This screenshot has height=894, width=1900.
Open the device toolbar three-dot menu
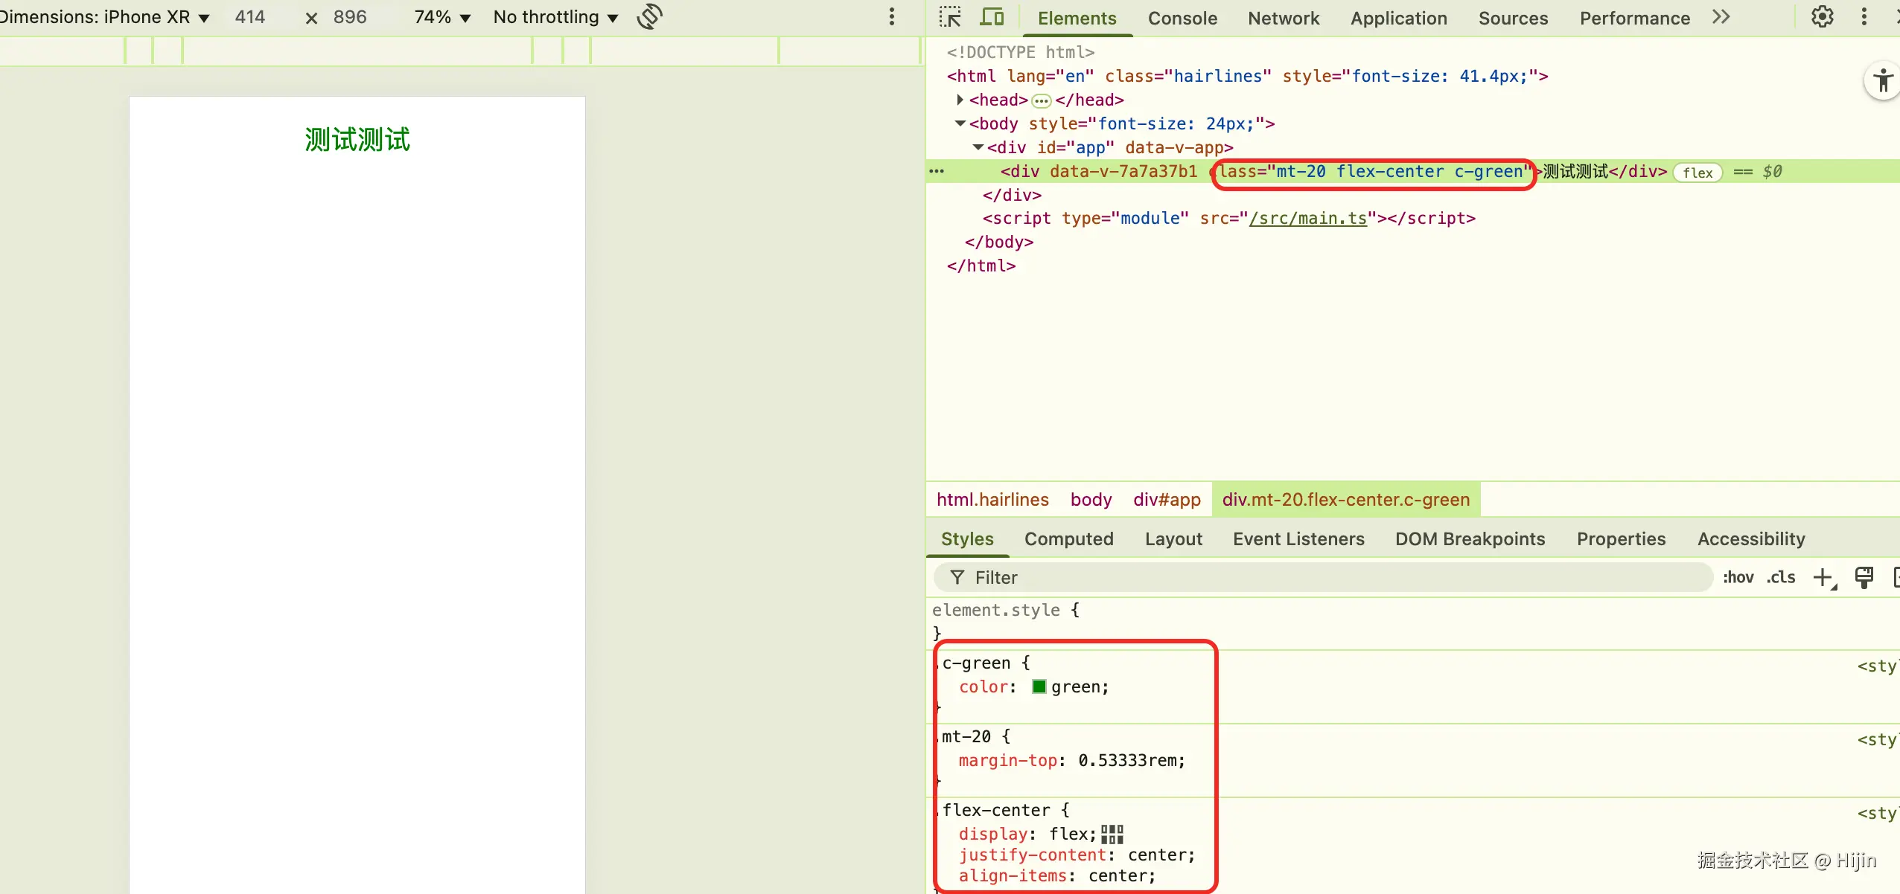click(891, 17)
